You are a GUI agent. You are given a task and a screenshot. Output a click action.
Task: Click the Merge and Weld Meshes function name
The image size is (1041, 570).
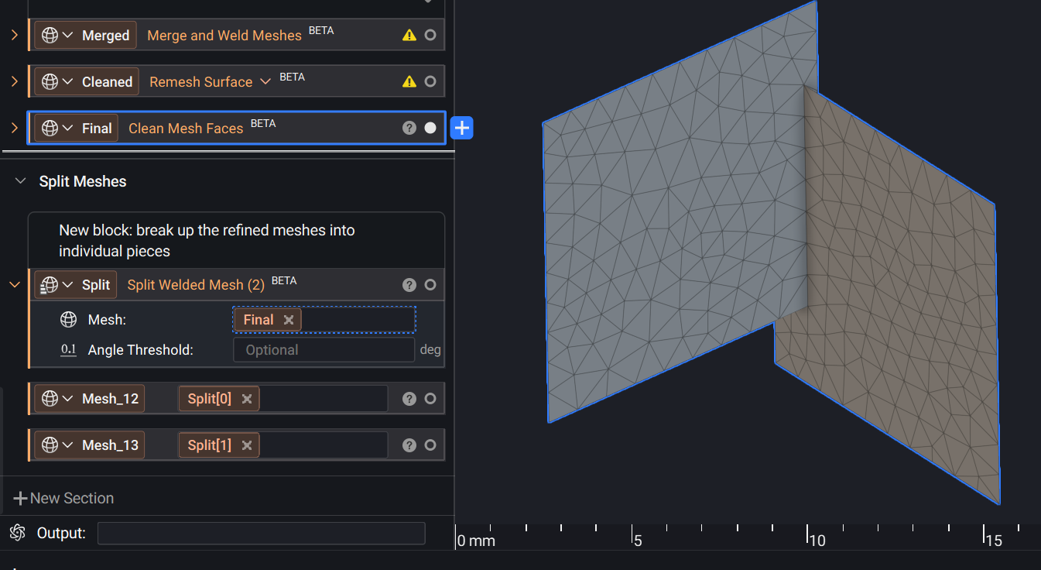(224, 36)
